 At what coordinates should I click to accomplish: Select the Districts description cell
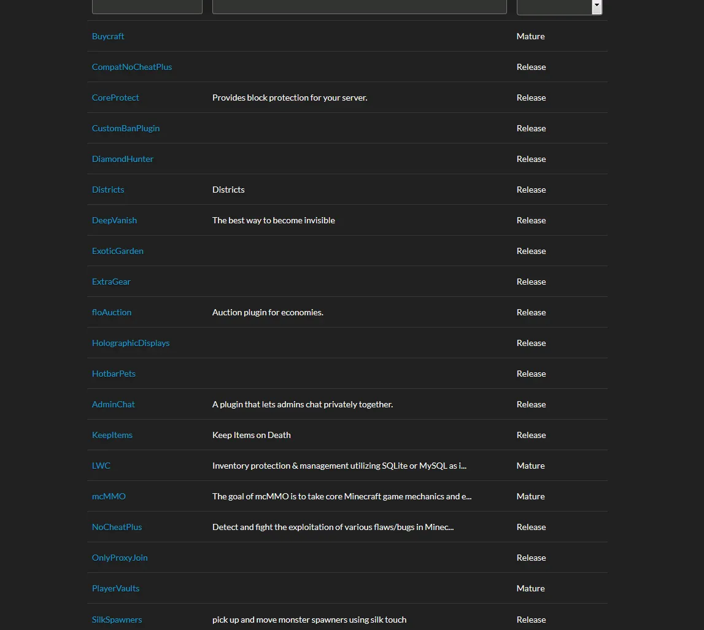pyautogui.click(x=228, y=190)
